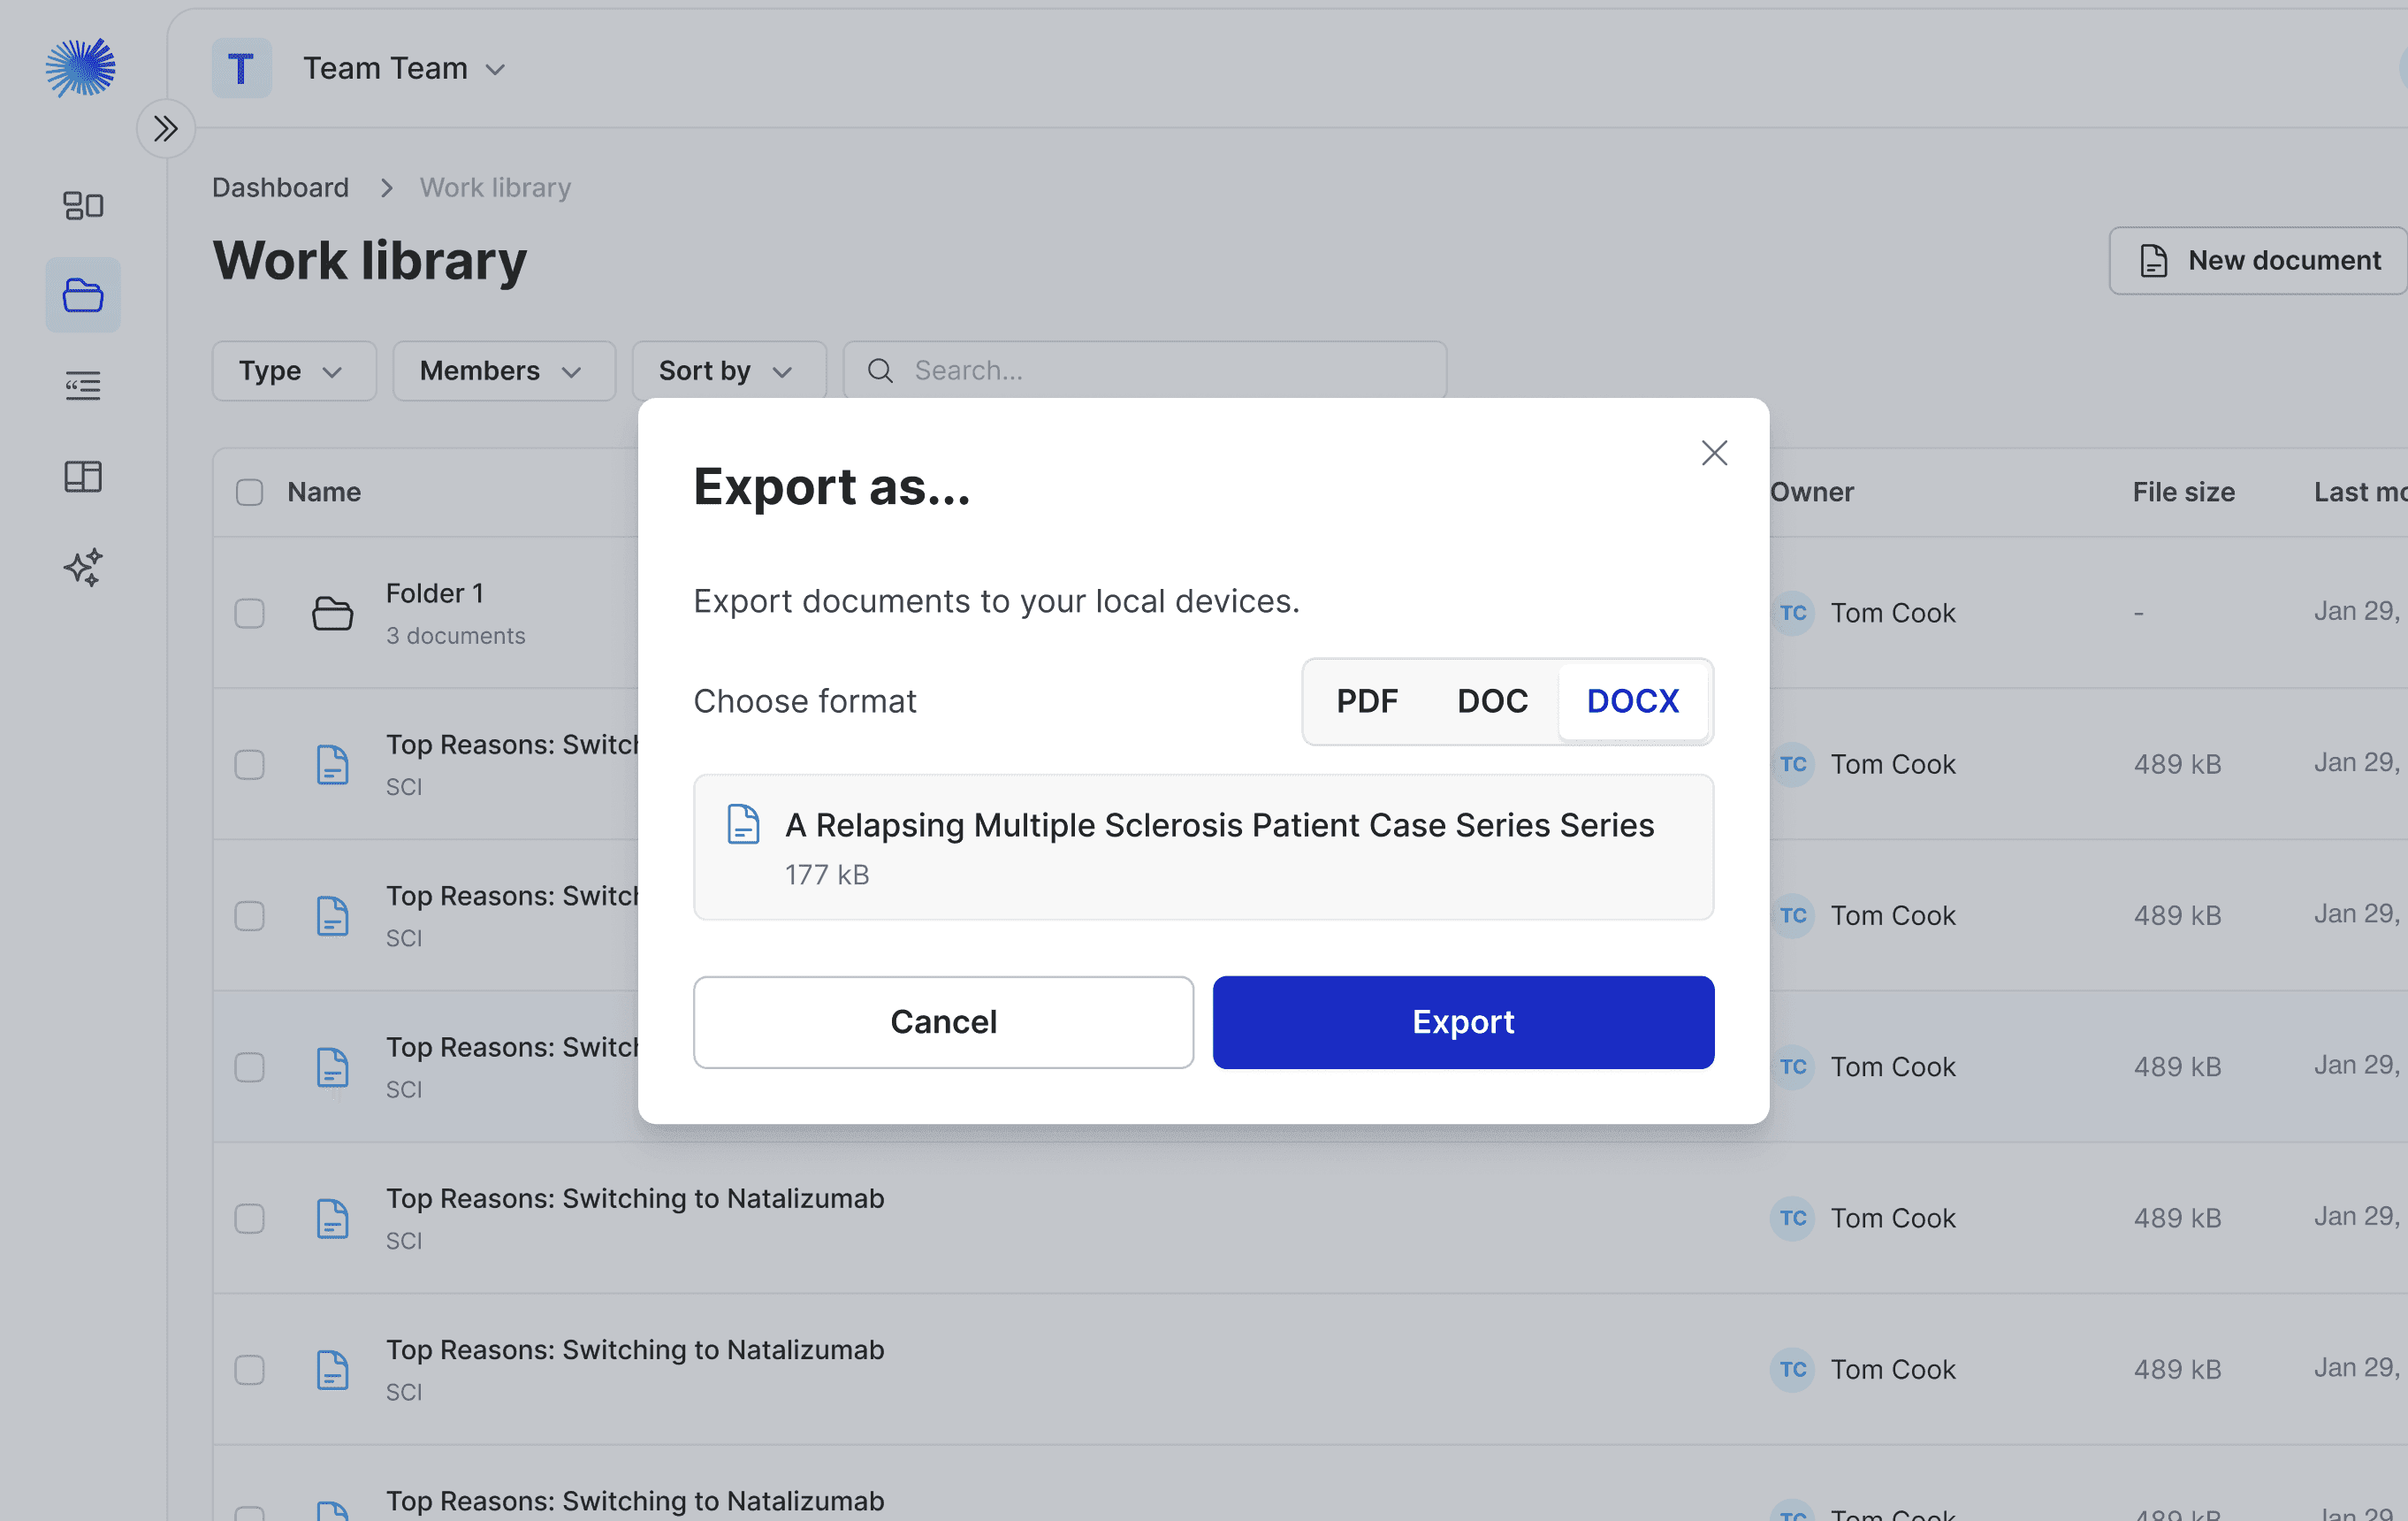This screenshot has height=1521, width=2408.
Task: Open the AI sparkles sidebar icon
Action: (x=83, y=568)
